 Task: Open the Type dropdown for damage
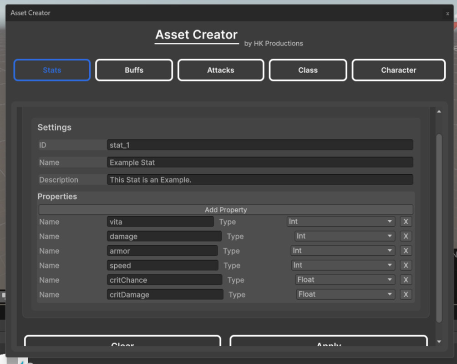(344, 236)
